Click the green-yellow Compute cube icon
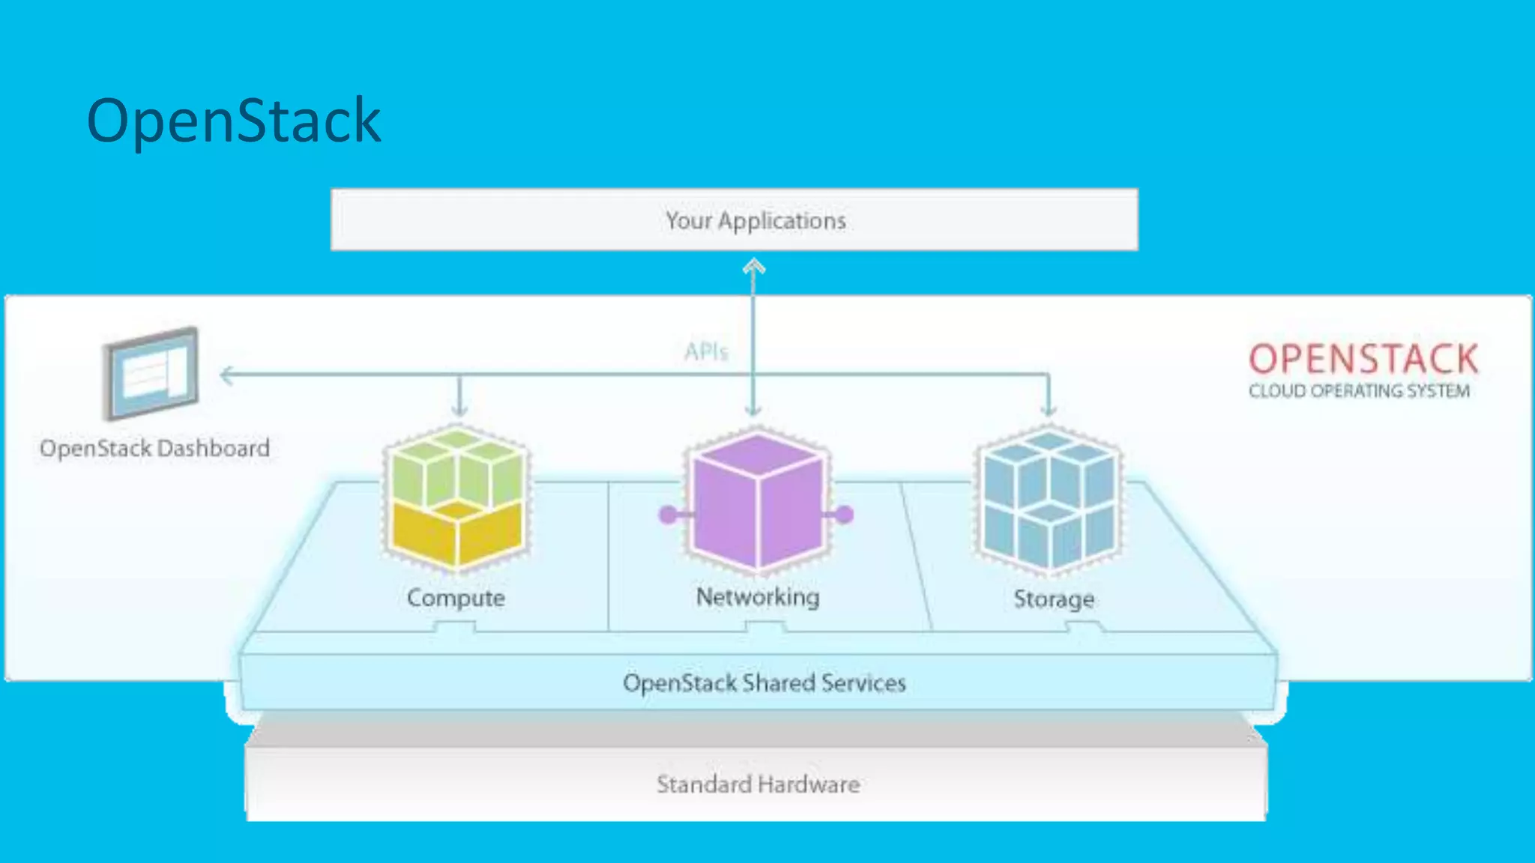This screenshot has width=1535, height=863. 456,497
